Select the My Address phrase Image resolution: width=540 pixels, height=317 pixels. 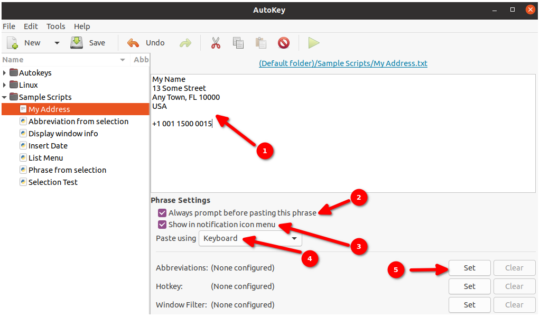click(x=76, y=109)
